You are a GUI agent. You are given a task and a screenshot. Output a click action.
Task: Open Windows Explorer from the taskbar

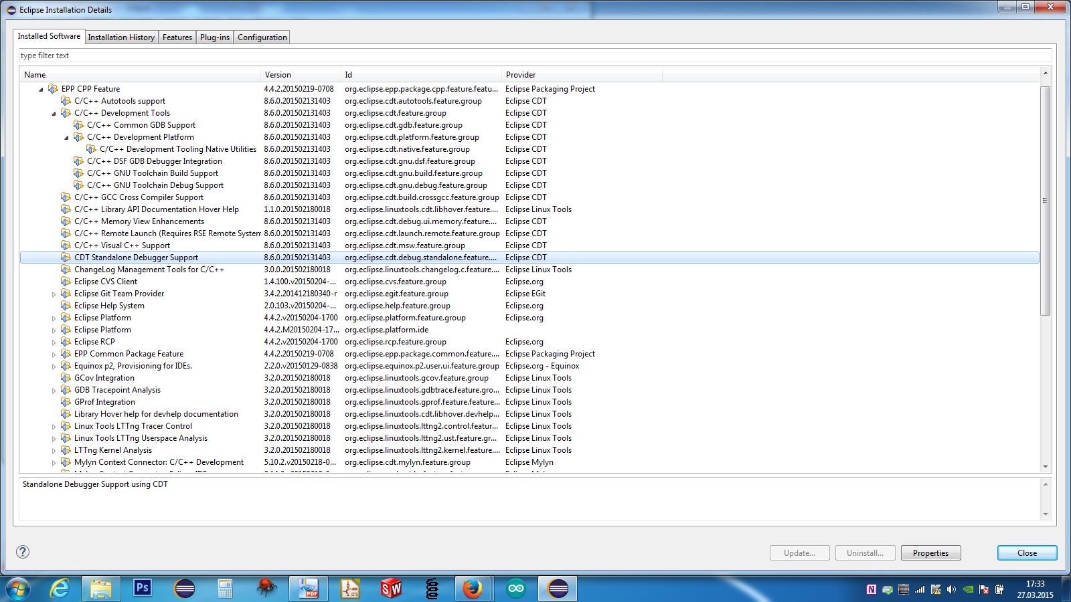pyautogui.click(x=101, y=589)
